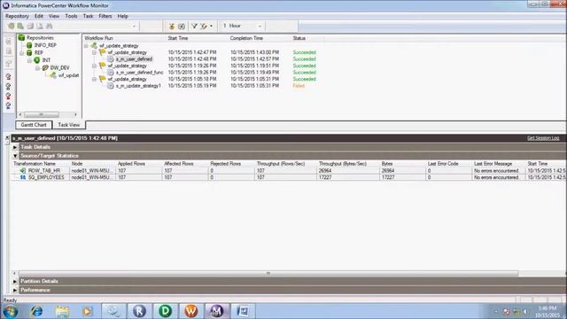Collapse the INT node in the navigator
This screenshot has height=319, width=567.
29,60
